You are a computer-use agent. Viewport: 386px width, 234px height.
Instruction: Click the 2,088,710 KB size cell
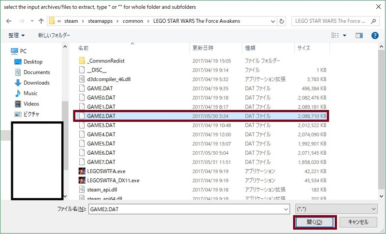point(312,116)
